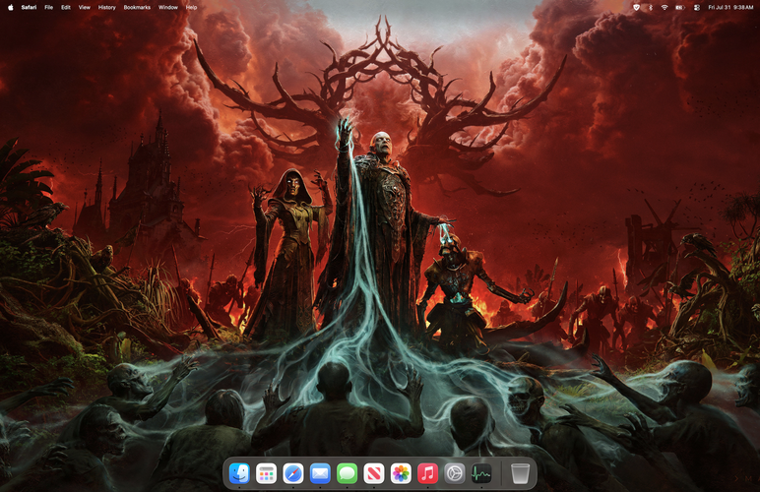This screenshot has height=492, width=760.
Task: Open the Window menu
Action: click(x=168, y=7)
